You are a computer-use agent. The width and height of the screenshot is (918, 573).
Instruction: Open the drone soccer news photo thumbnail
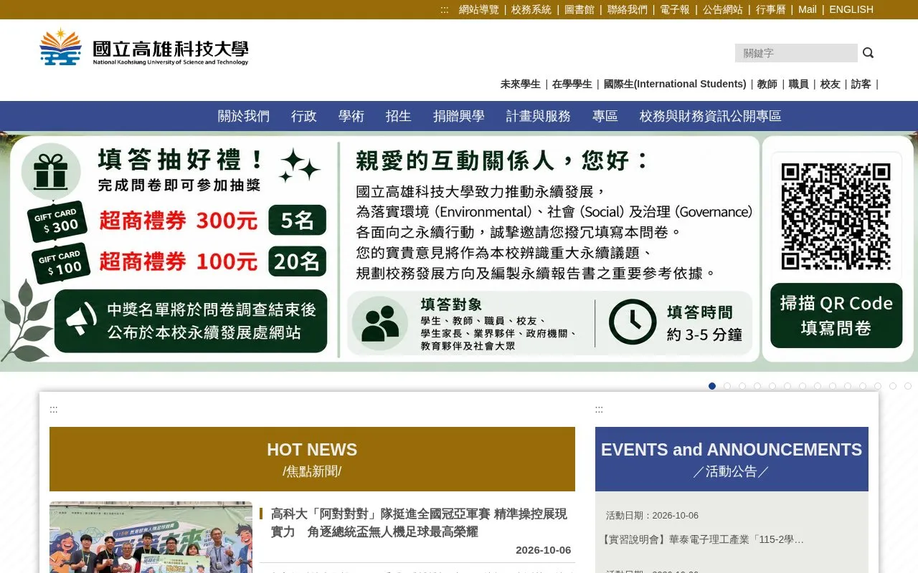151,537
